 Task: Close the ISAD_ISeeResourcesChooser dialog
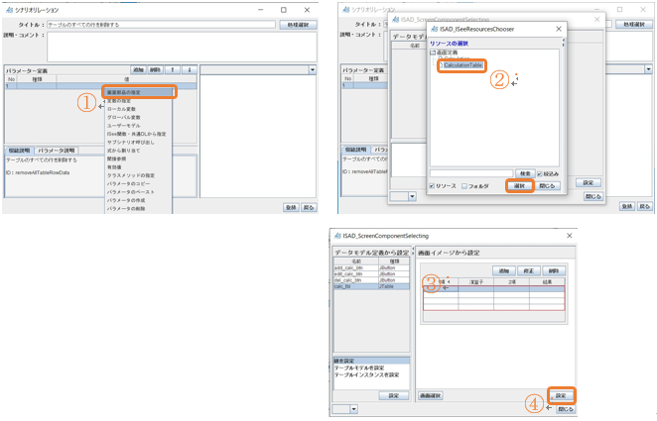559,29
